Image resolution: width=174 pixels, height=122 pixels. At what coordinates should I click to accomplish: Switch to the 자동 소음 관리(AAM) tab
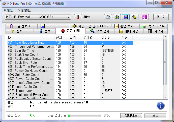click(90, 26)
